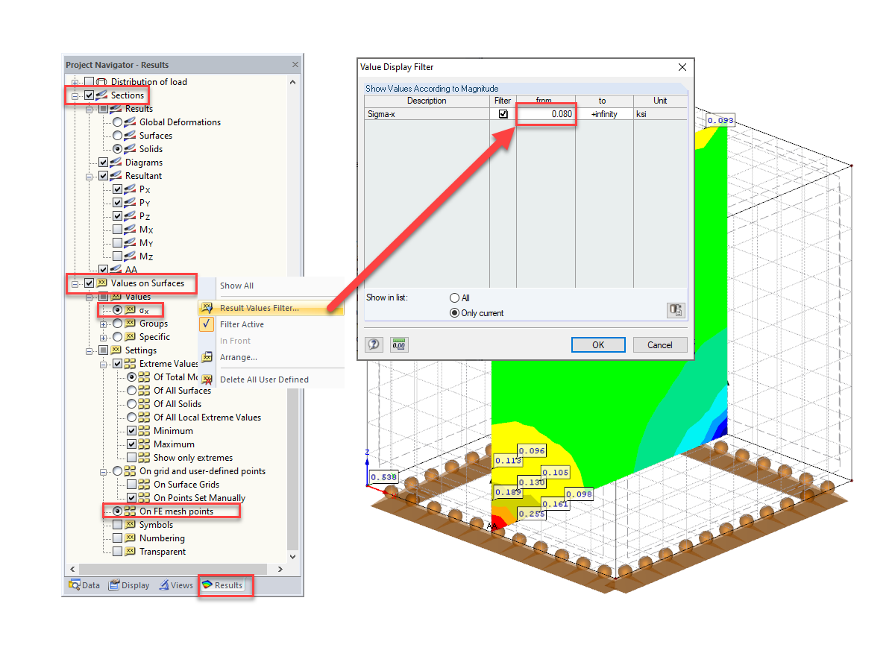Viewport: 895px width, 671px height.
Task: Select the Surfaces radio button under Results
Action: click(x=117, y=136)
